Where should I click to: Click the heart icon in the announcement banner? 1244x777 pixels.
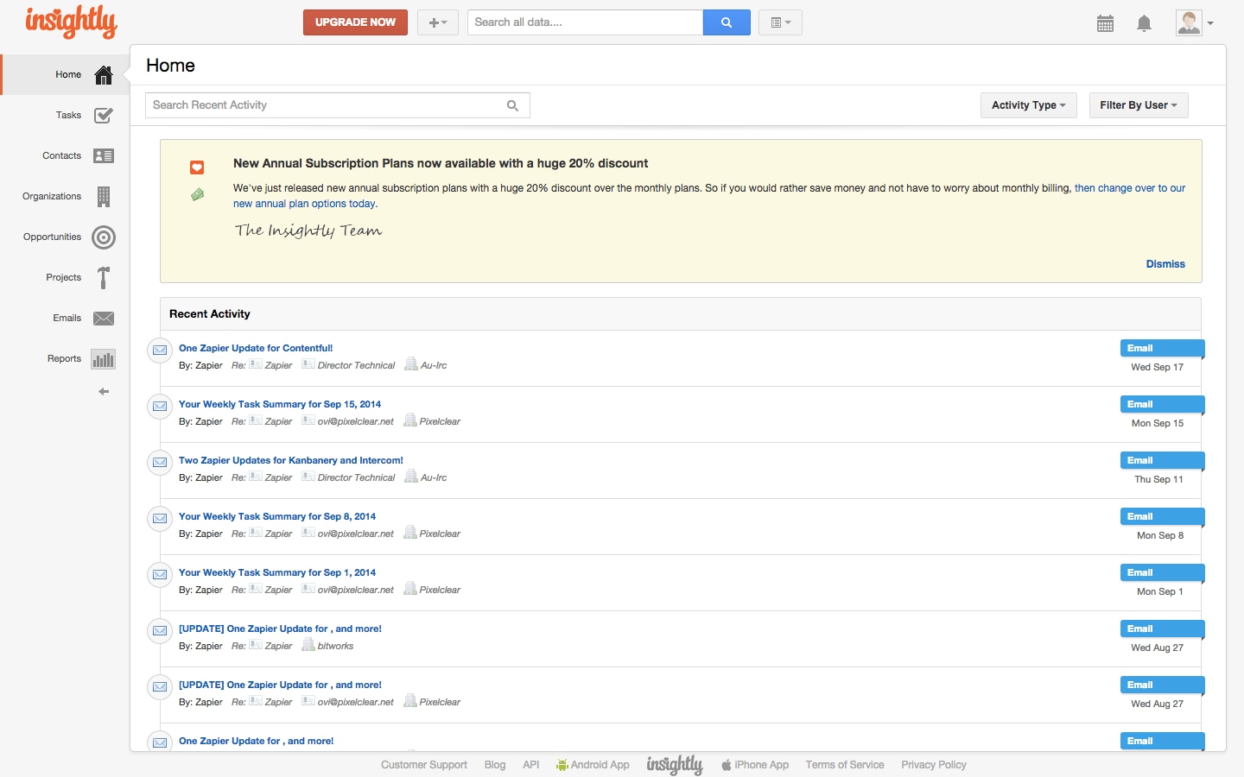coord(197,167)
